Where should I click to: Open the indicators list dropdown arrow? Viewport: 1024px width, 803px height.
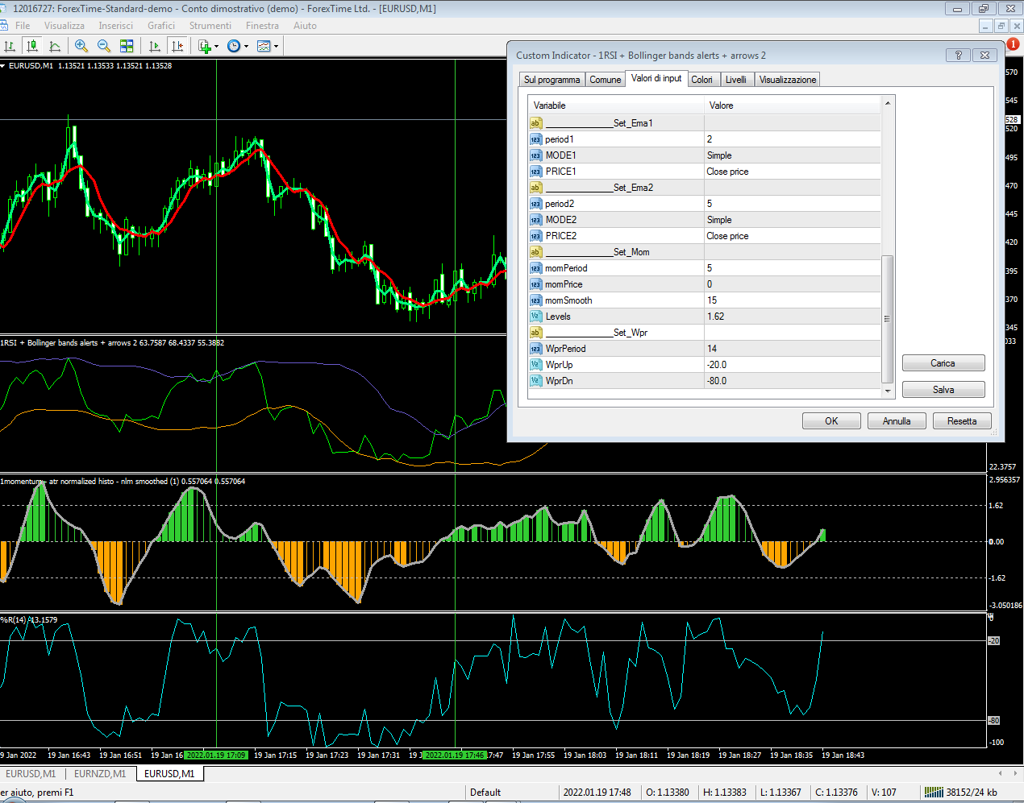(x=216, y=47)
